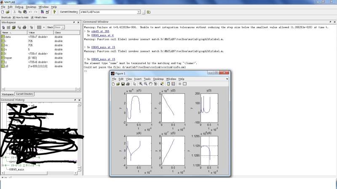Toggle Edit Plot arrow tool in Figure 1

pos(134,84)
